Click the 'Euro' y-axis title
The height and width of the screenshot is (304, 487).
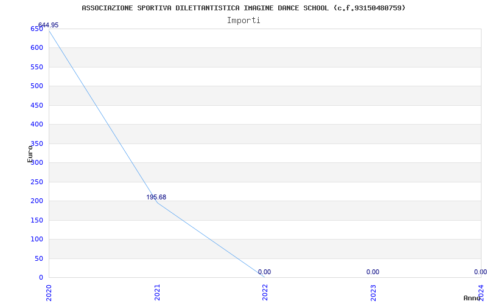[x=30, y=154]
